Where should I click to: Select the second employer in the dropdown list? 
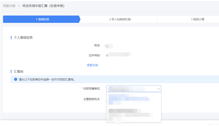click(x=129, y=113)
